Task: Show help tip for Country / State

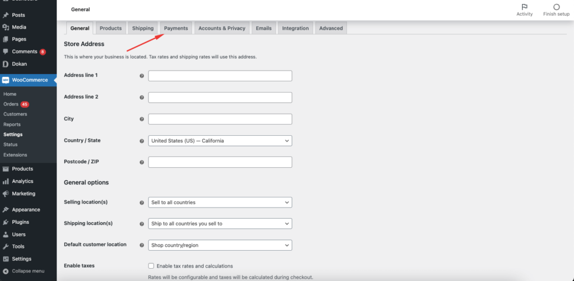Action: tap(142, 141)
